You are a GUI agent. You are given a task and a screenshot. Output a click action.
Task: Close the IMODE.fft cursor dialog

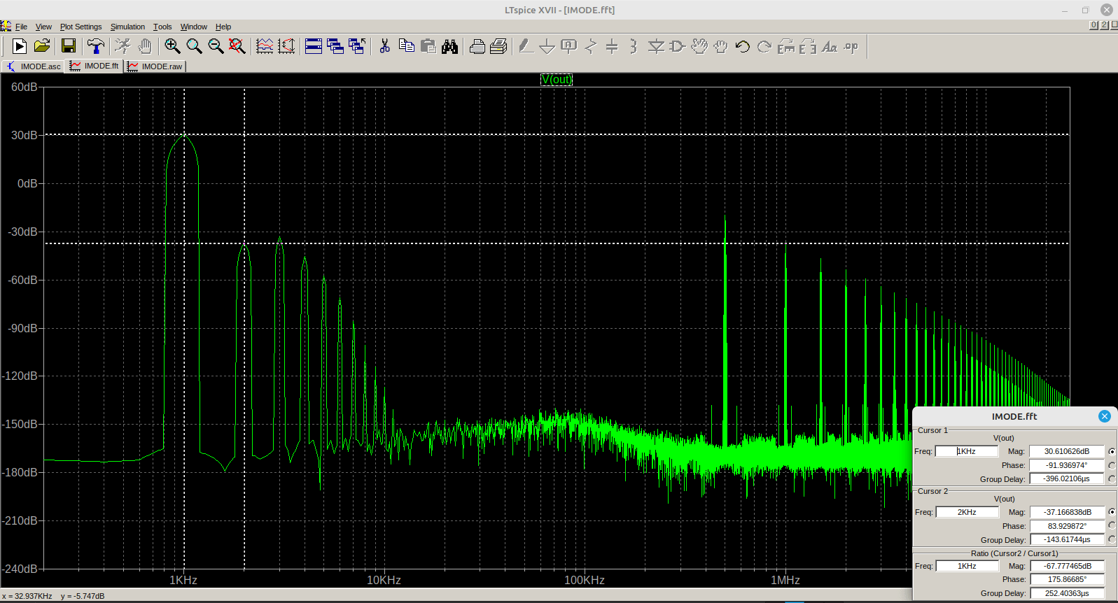click(1105, 416)
